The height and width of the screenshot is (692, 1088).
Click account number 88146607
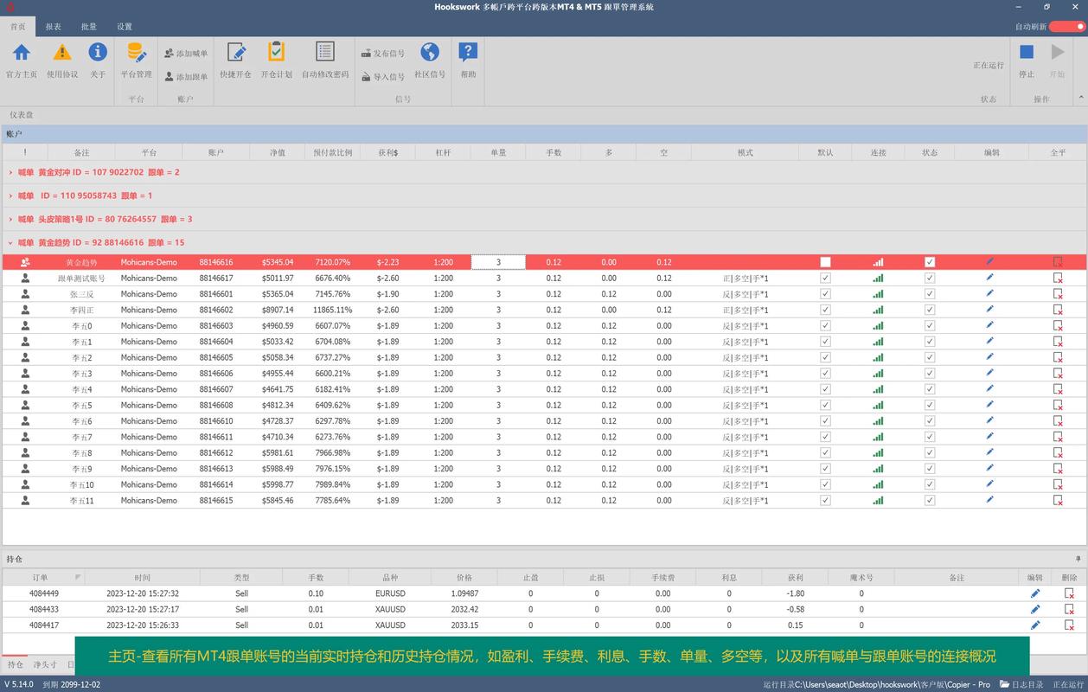pos(216,389)
